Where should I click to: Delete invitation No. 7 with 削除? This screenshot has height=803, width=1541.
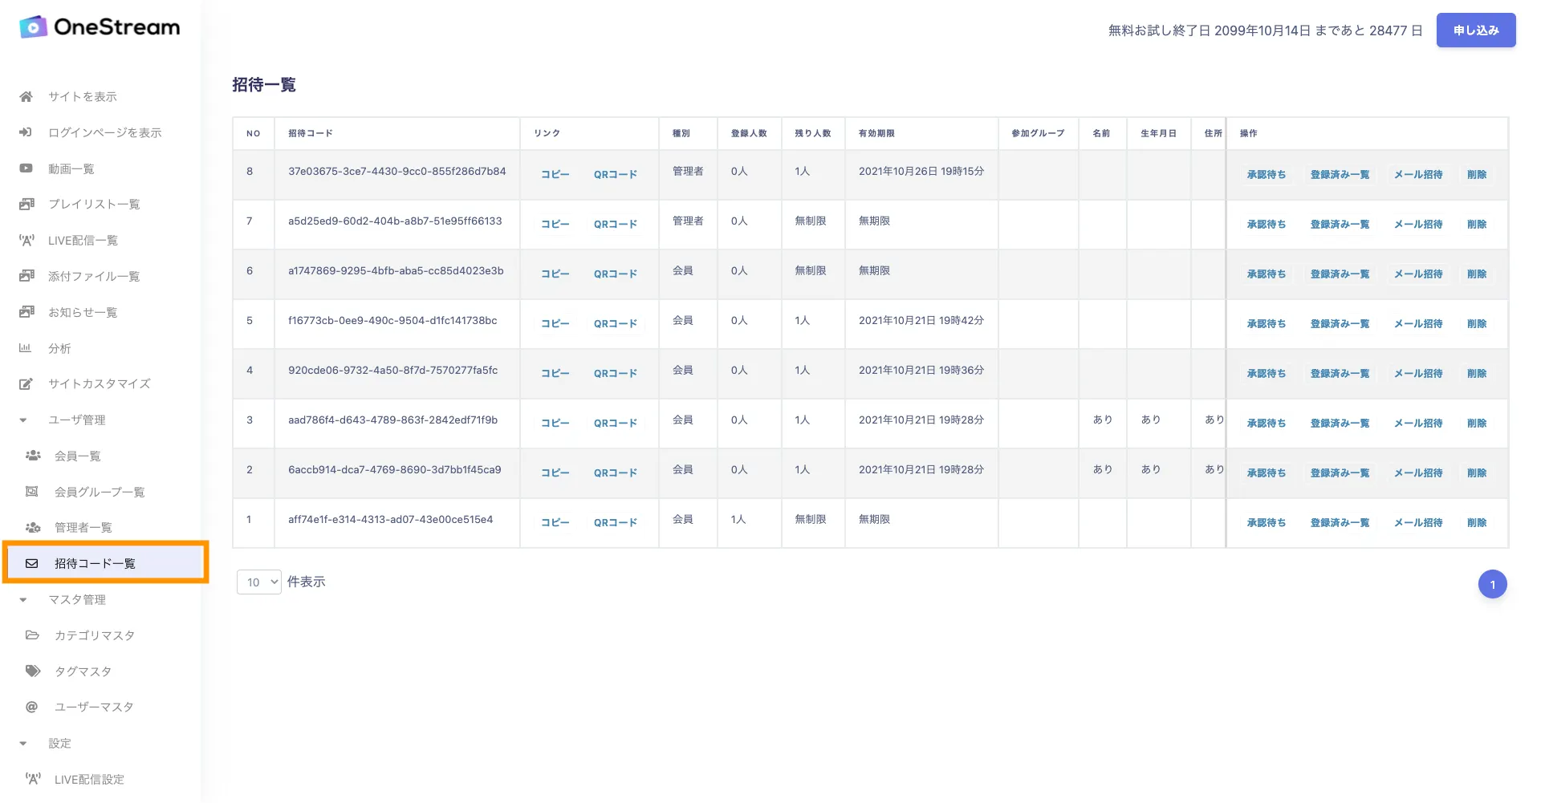[1477, 224]
